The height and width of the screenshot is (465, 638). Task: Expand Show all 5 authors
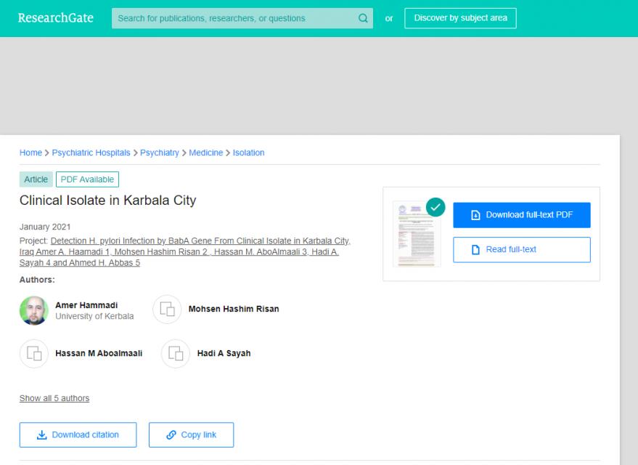click(x=54, y=398)
